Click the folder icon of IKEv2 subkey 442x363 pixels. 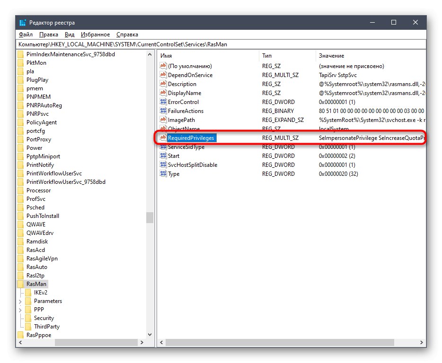click(x=28, y=293)
